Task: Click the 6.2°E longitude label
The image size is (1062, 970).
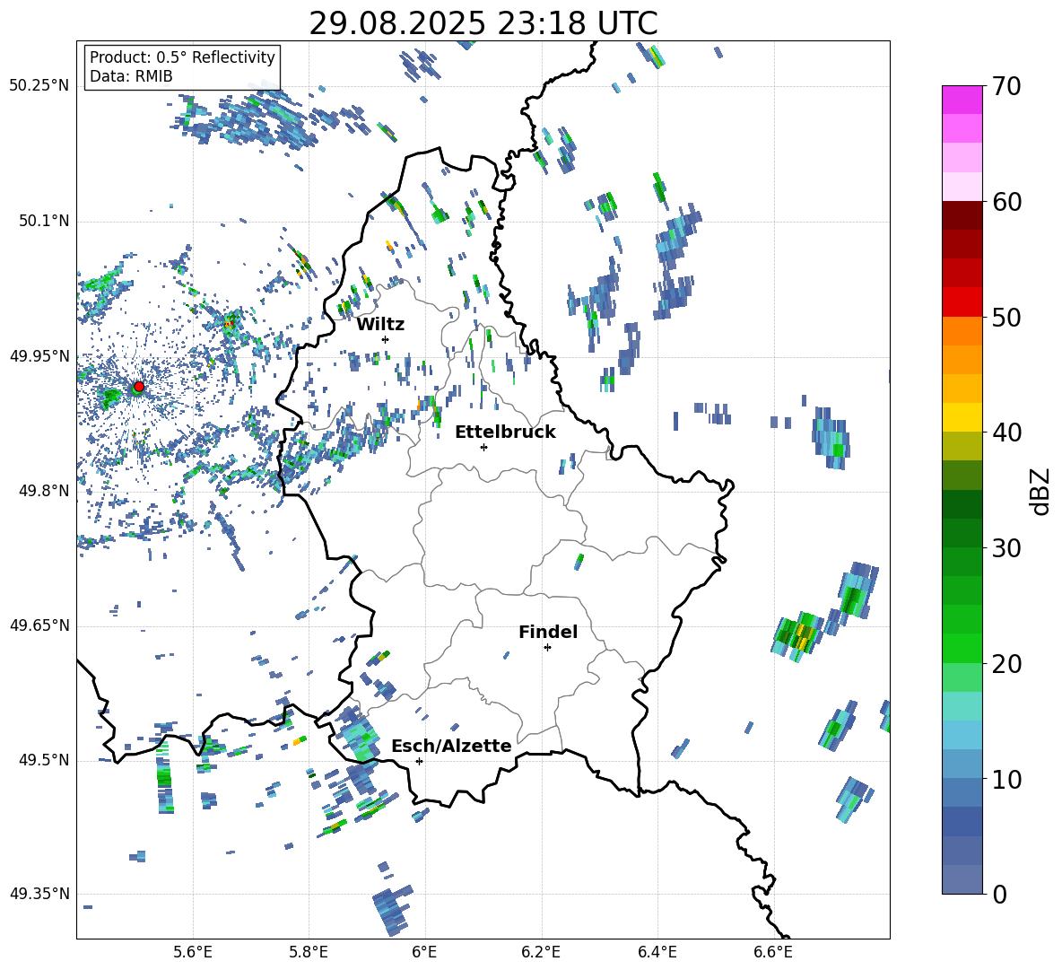Action: [x=541, y=952]
